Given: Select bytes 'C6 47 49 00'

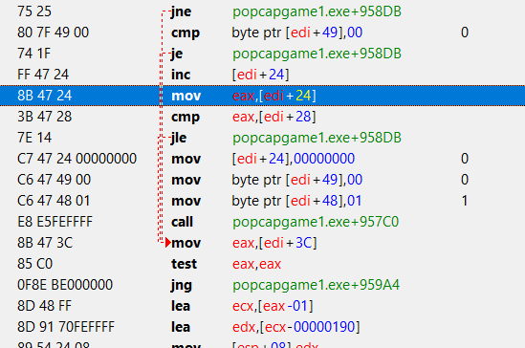Looking at the screenshot, I should pyautogui.click(x=54, y=180).
